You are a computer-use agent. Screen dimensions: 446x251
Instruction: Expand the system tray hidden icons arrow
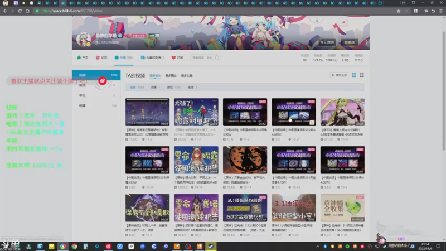pos(318,247)
